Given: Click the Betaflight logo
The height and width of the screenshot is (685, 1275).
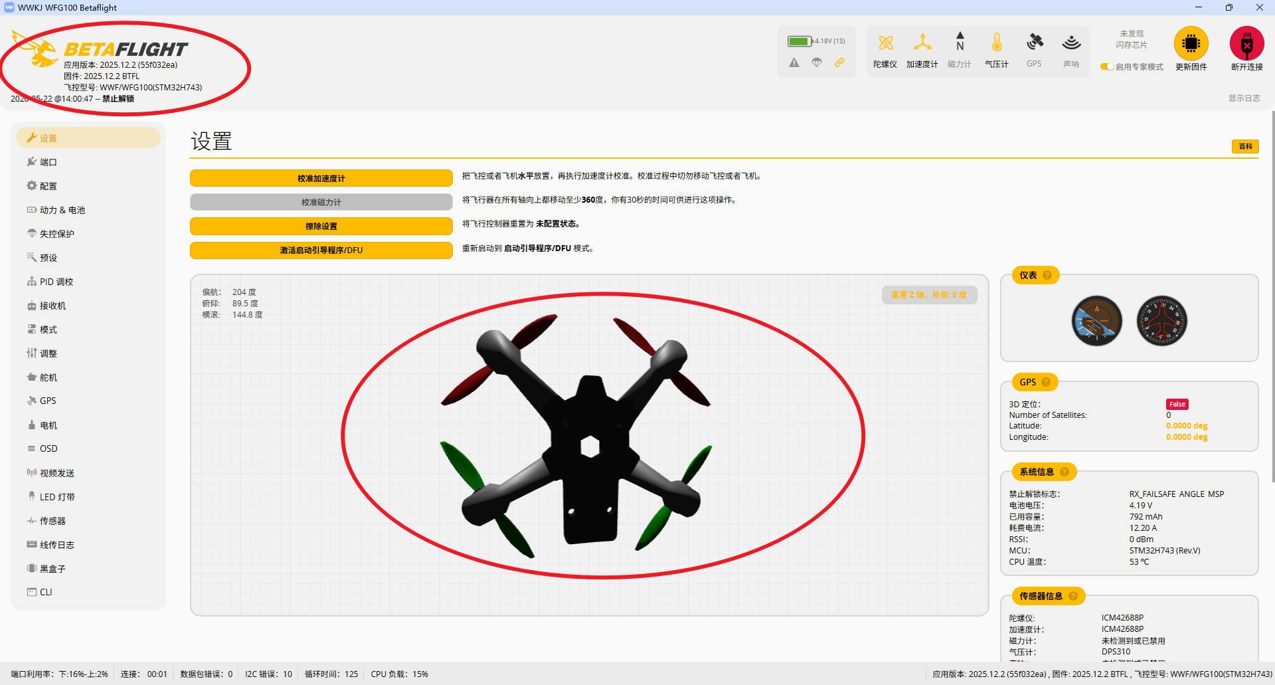Looking at the screenshot, I should [x=101, y=48].
